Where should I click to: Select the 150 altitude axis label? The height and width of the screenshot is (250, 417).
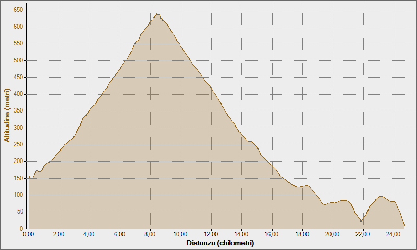[x=18, y=178]
